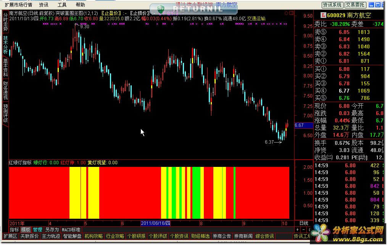The height and width of the screenshot is (245, 387).
Task: Open the 综合资讯 bottom tab
Action: coord(264,236)
